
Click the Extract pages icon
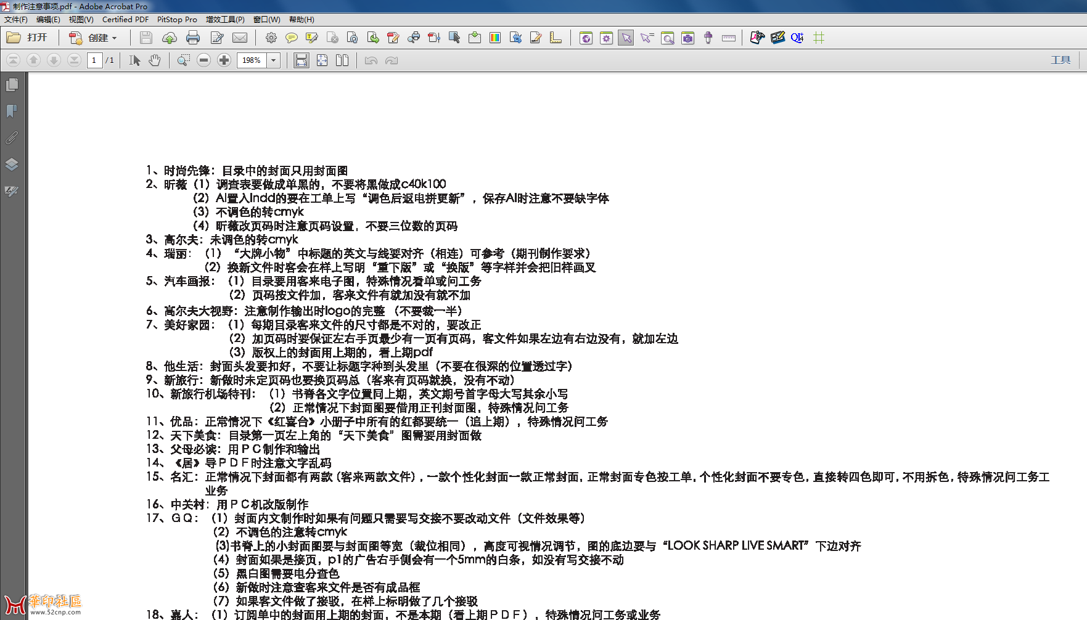[x=373, y=38]
